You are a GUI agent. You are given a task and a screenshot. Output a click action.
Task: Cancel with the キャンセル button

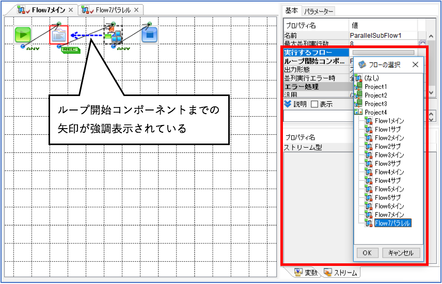[x=401, y=253]
